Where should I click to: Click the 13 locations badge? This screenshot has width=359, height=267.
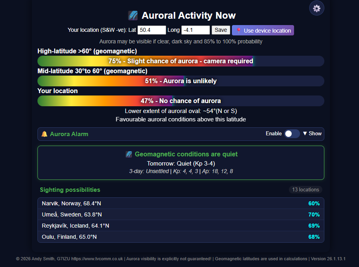305,189
